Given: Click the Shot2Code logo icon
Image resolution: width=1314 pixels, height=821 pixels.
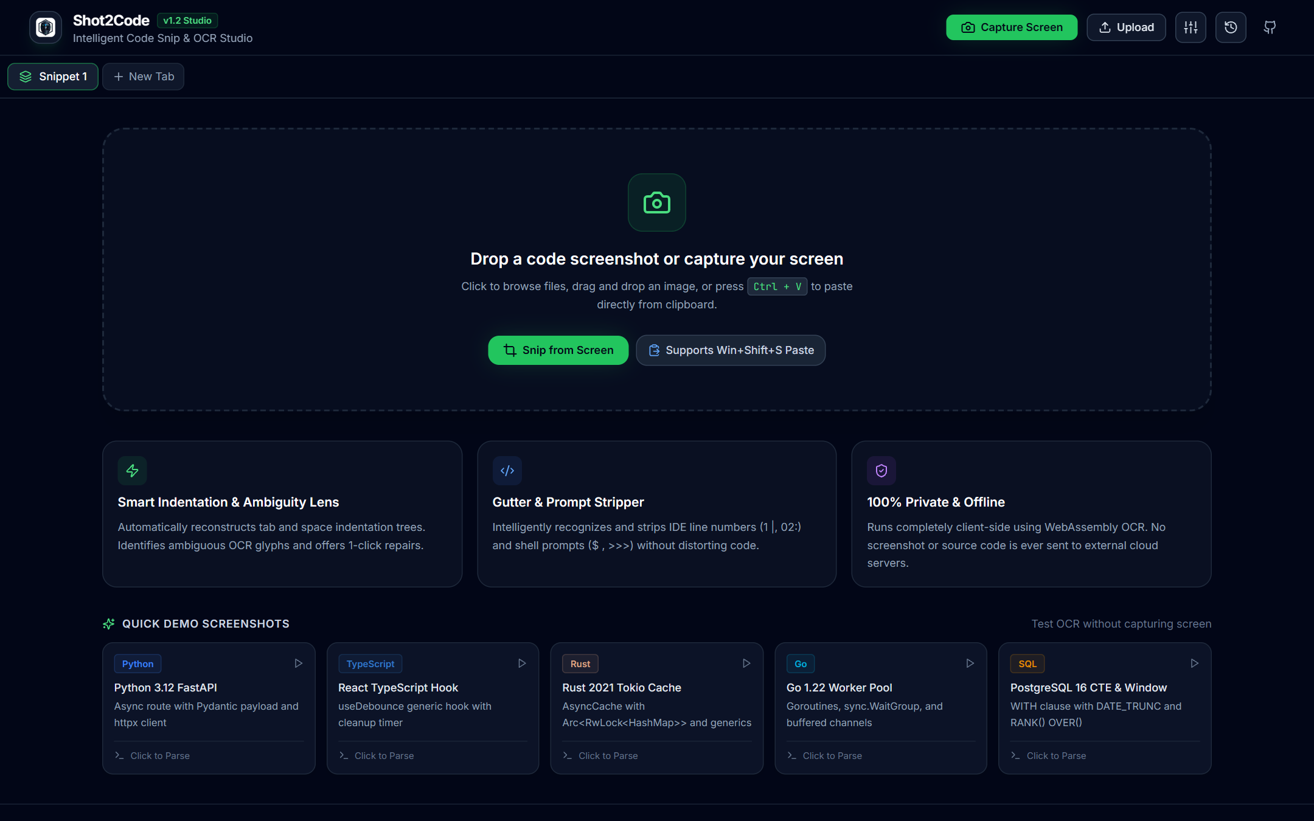Looking at the screenshot, I should click(46, 27).
